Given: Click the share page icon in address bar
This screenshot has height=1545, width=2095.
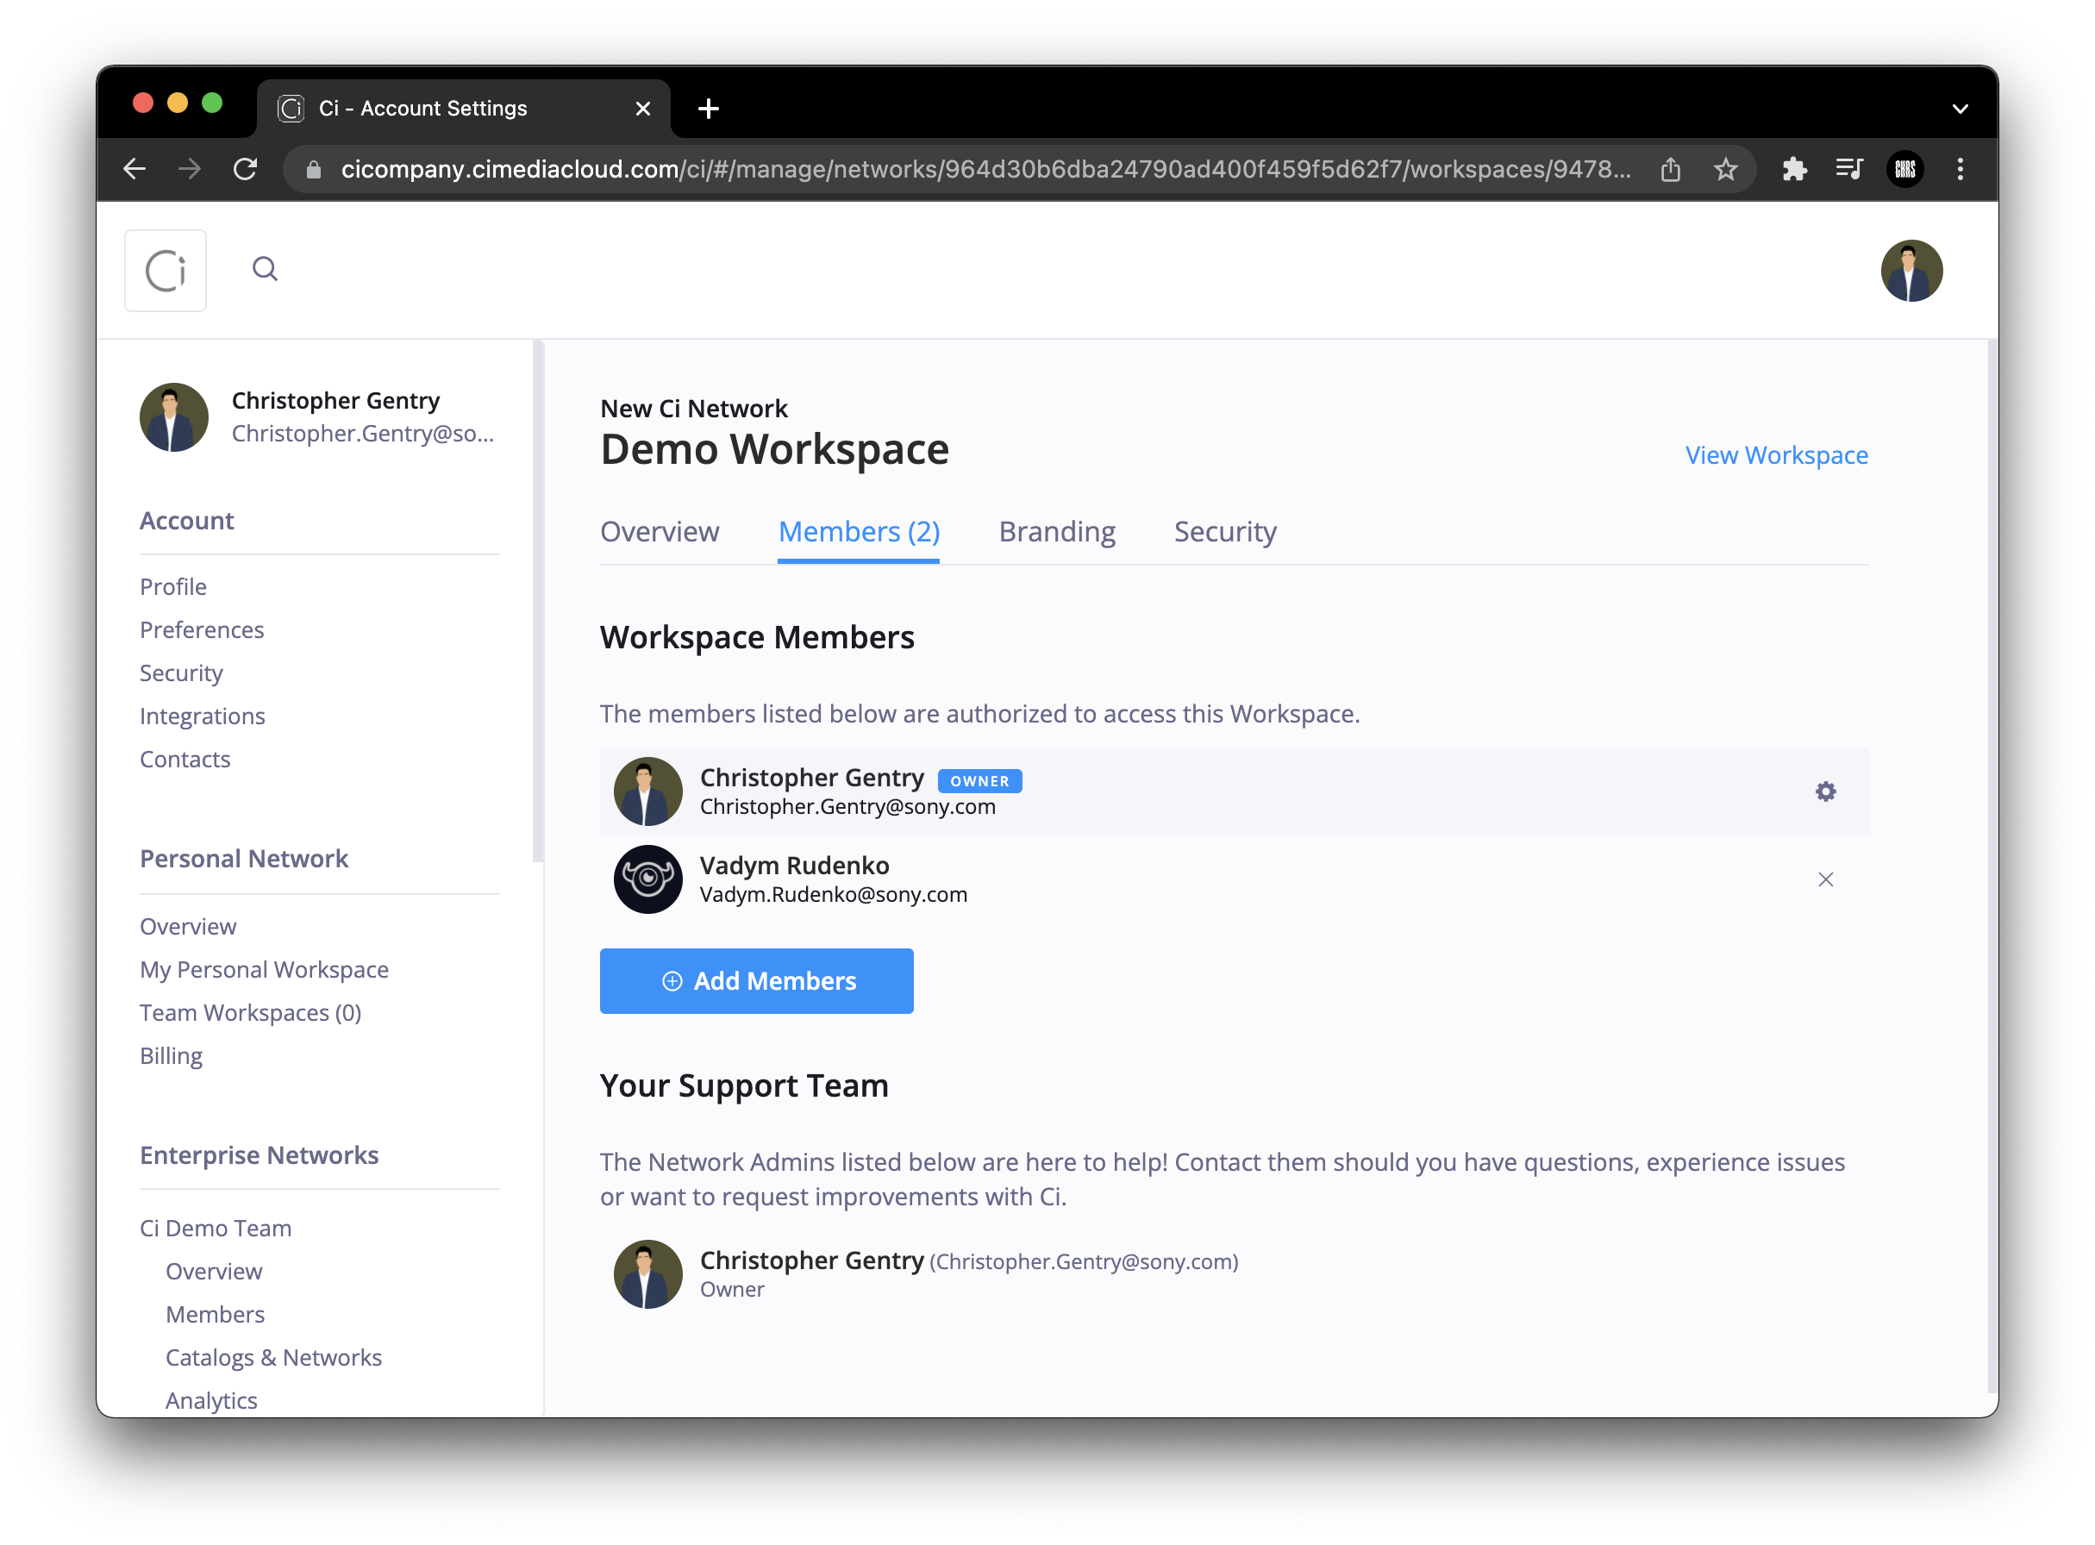Looking at the screenshot, I should pos(1670,169).
